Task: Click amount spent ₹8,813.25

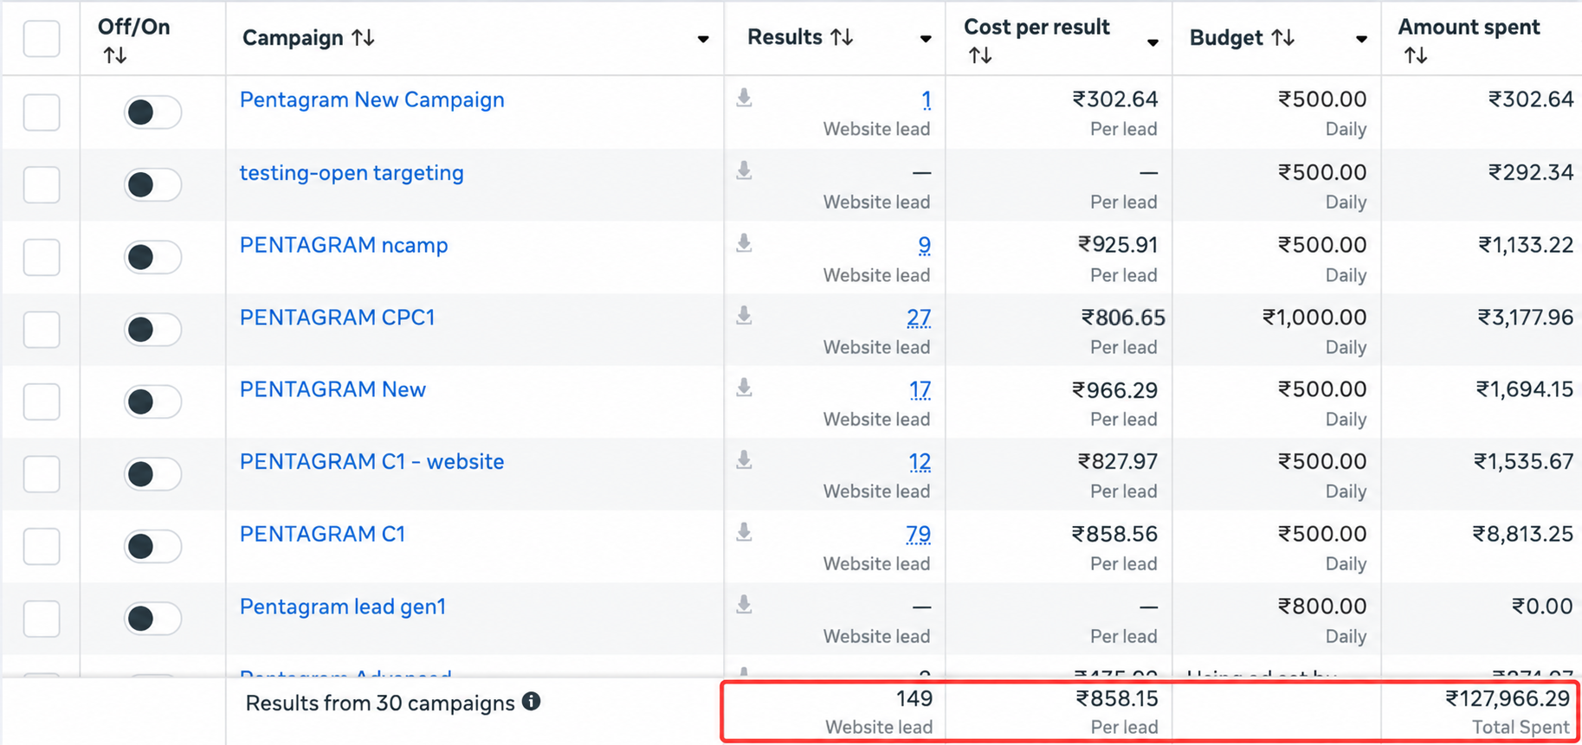Action: [x=1523, y=534]
